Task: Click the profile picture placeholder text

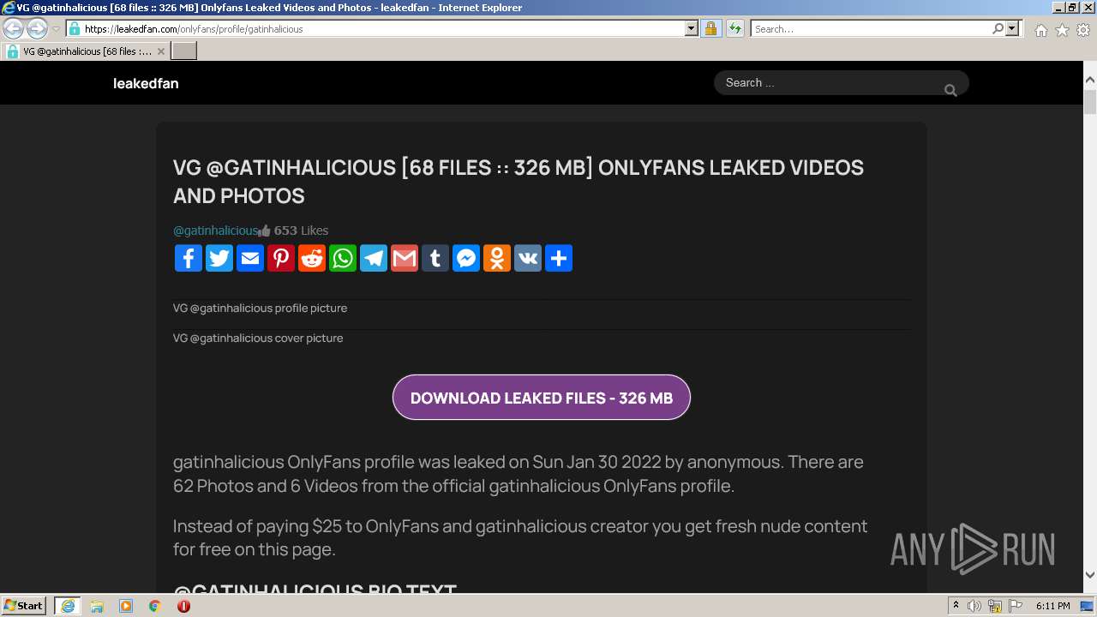Action: click(260, 308)
